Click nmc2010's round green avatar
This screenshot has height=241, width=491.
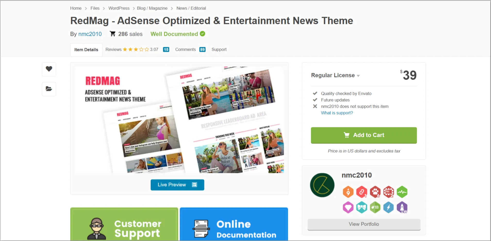pyautogui.click(x=322, y=185)
